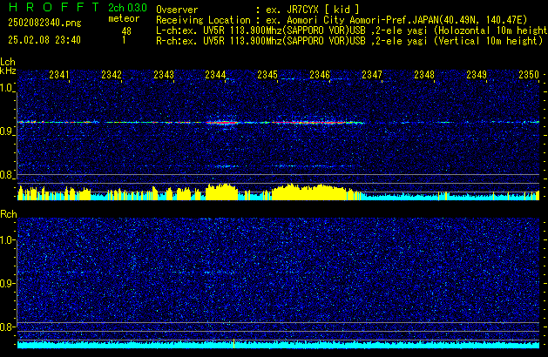Viewport: 548px width, 357px height.
Task: Click the version label '2ch 0.3.0'
Action: (127, 8)
